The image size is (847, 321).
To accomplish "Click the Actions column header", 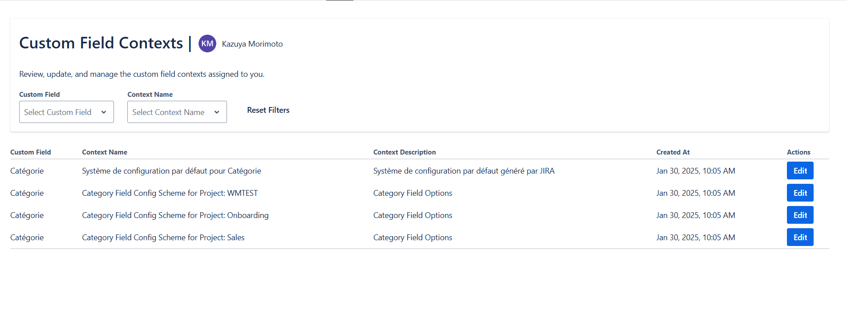I will (x=798, y=152).
